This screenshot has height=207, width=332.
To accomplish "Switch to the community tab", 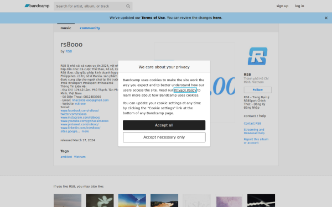I will (x=90, y=28).
